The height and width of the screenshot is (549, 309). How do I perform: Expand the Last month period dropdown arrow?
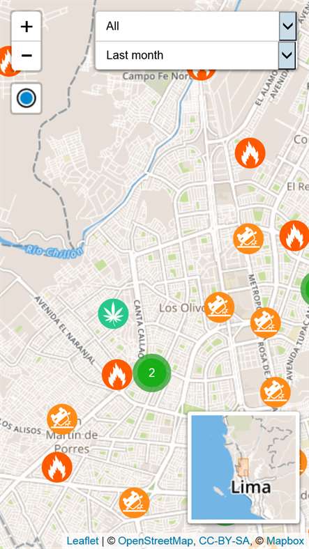click(x=287, y=55)
